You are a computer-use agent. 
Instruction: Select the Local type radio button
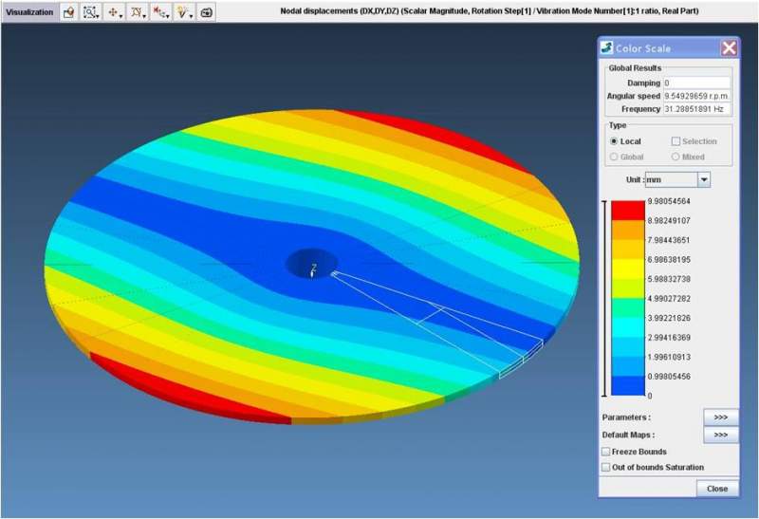coord(614,141)
